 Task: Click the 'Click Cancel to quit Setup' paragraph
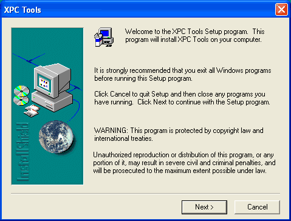pos(182,98)
